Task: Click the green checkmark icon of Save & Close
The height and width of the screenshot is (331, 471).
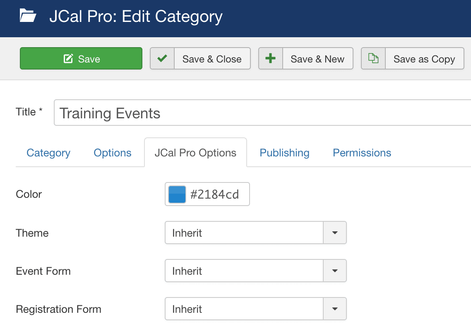Action: [x=162, y=58]
